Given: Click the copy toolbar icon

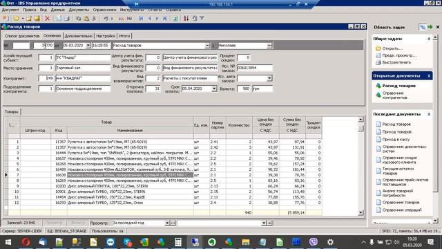Looking at the screenshot, I should click(x=78, y=19).
